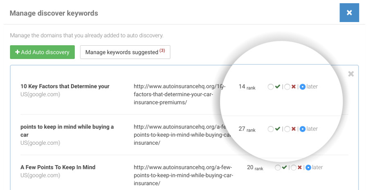The height and width of the screenshot is (190, 368).
Task: Dismiss the keyword list with gray X
Action: coord(350,74)
